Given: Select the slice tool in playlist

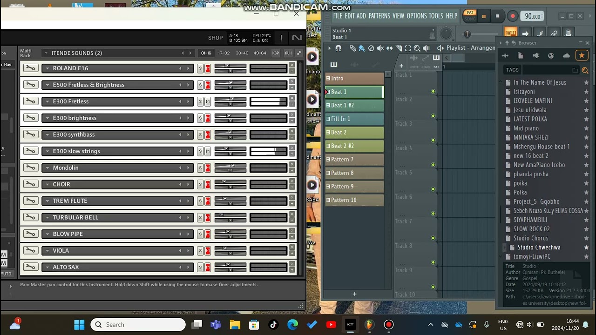Looking at the screenshot, I should 399,48.
